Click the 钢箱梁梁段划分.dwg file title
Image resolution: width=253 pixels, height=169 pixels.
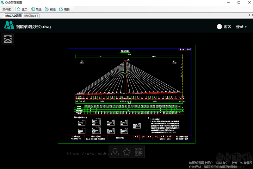34,27
